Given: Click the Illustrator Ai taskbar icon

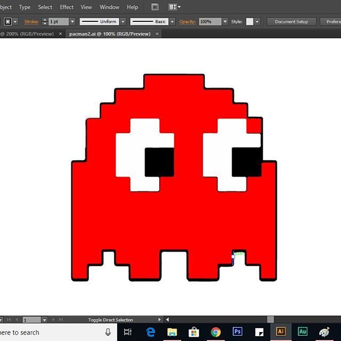Looking at the screenshot, I should coord(281,331).
